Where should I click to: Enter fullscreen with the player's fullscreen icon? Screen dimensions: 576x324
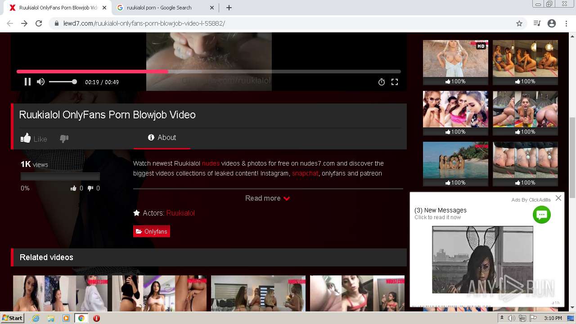[x=395, y=82]
